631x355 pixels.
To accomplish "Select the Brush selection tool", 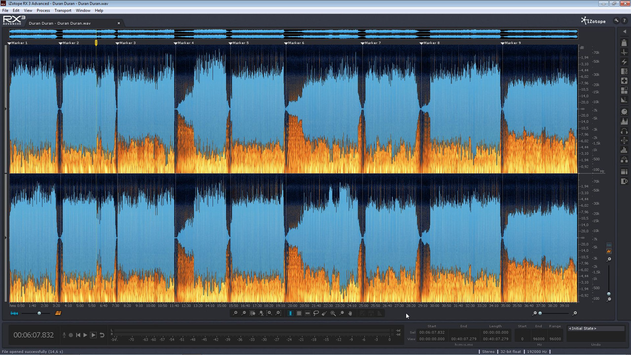I will click(324, 313).
